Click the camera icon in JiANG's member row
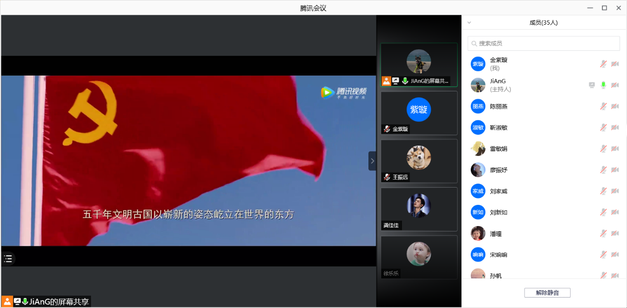 click(615, 85)
